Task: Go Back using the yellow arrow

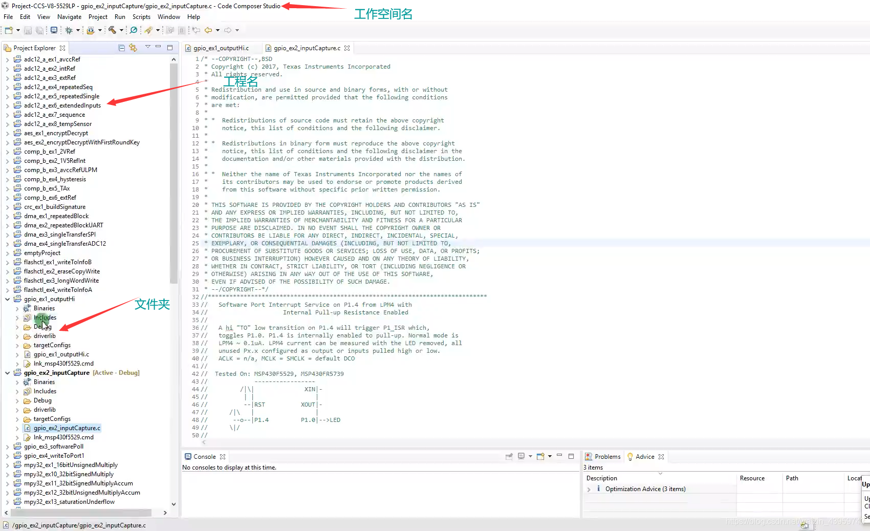Action: coord(208,30)
